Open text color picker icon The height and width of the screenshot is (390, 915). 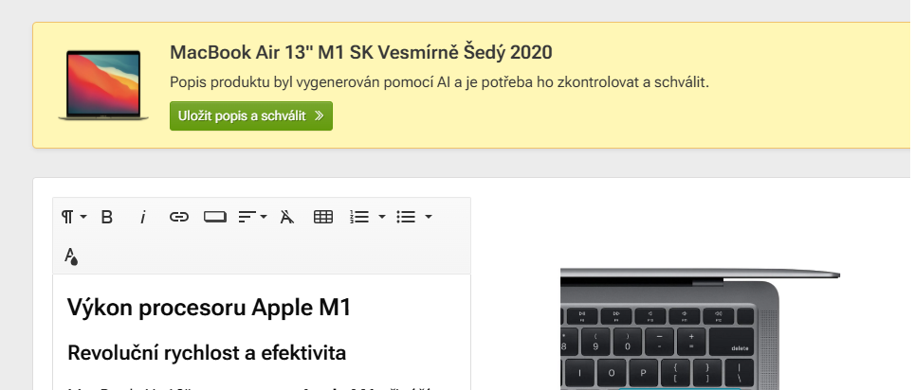click(71, 255)
